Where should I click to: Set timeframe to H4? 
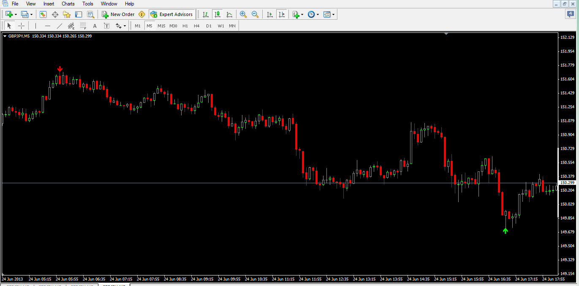pyautogui.click(x=197, y=26)
